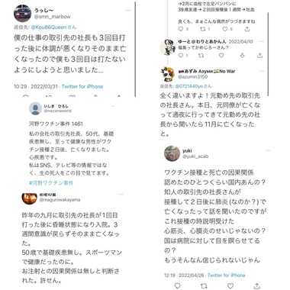Like the post showing 5 likes
This screenshot has width=290, height=290.
(x=225, y=29)
